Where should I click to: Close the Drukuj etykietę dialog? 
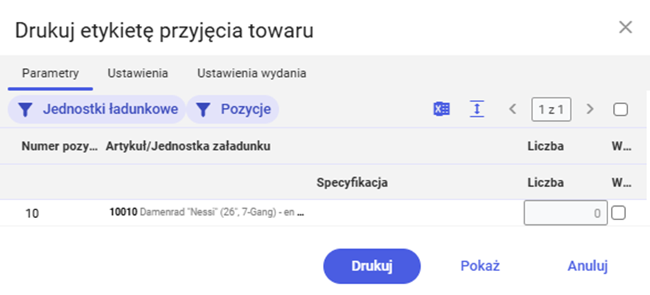[625, 28]
